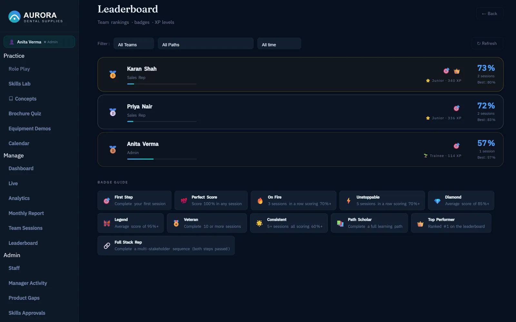Click the Top Performer crown icon in badge guide
The width and height of the screenshot is (516, 322).
click(420, 223)
